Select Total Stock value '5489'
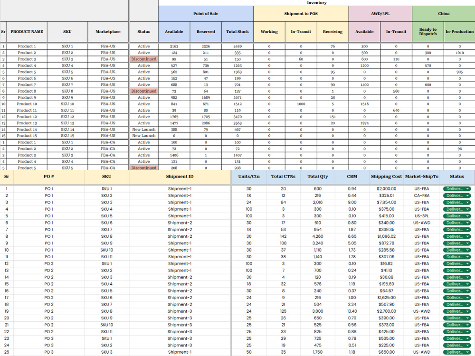 click(x=237, y=47)
